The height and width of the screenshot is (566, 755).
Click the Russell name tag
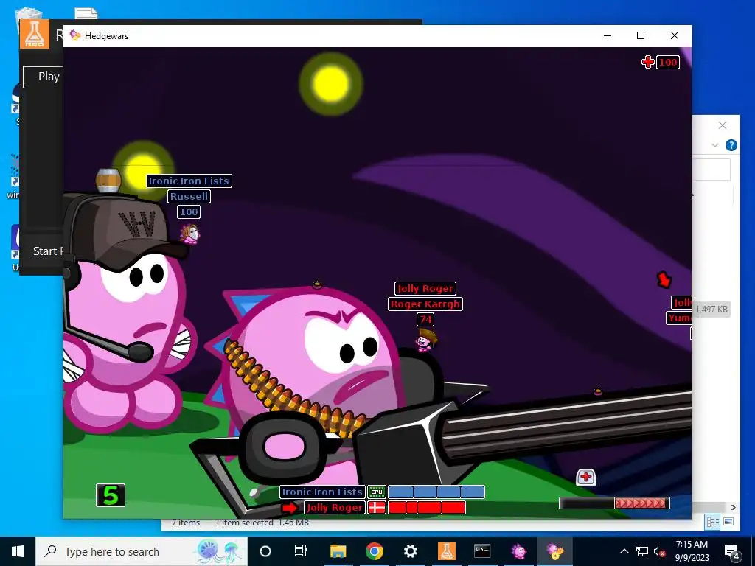(189, 196)
